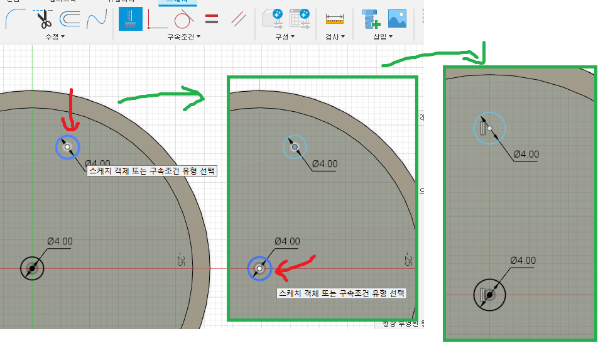Click the lower constraint glyph in rightmost view
598x343 pixels.
483,295
